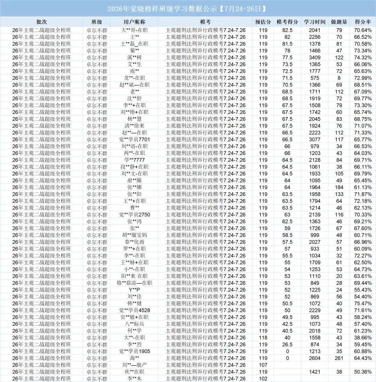
Task: Select nickname cell "李**烈"
Action: click(x=134, y=344)
